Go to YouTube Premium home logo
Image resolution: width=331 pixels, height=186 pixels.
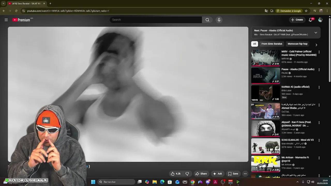pyautogui.click(x=21, y=20)
